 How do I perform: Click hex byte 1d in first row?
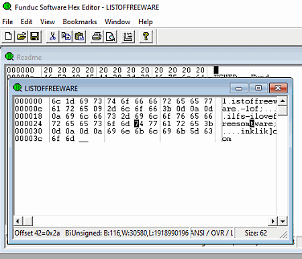coord(70,101)
